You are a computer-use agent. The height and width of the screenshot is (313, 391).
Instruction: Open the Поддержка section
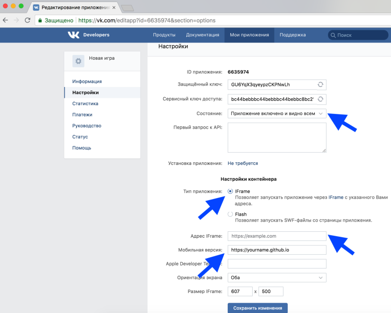[292, 35]
